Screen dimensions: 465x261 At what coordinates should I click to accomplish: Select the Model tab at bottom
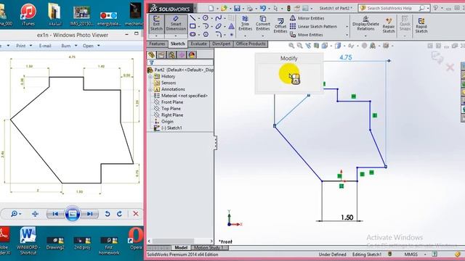pyautogui.click(x=181, y=247)
